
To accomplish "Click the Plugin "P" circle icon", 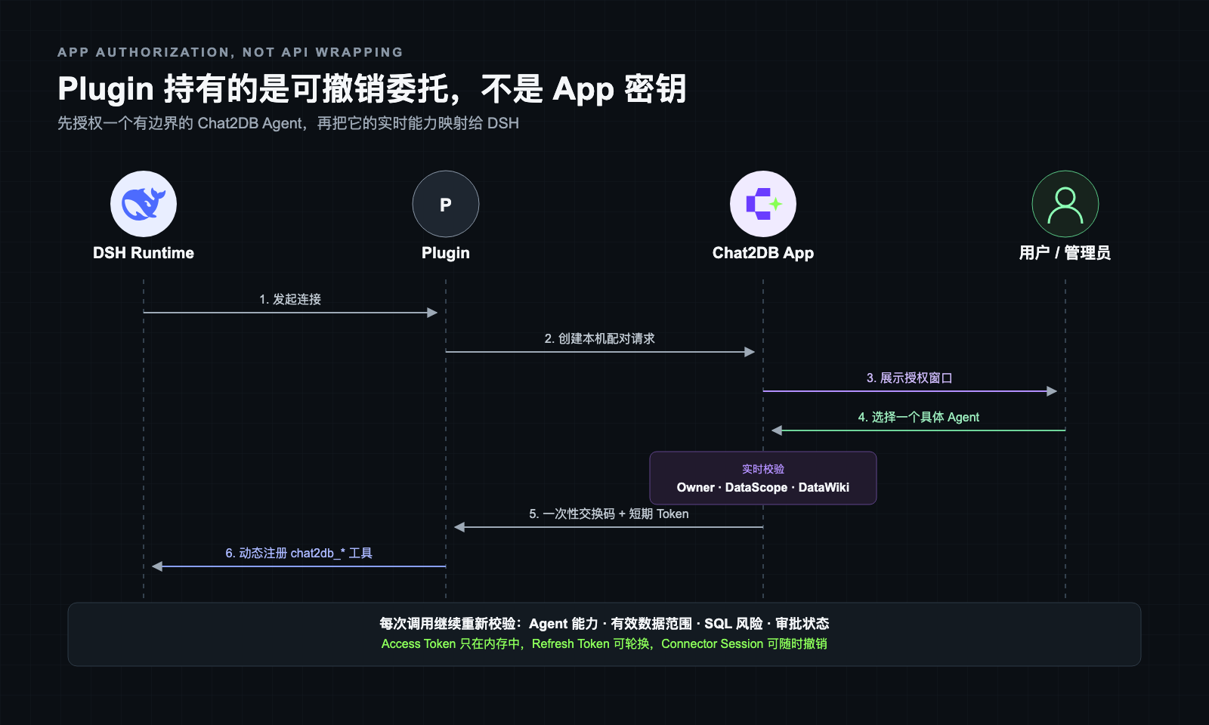I will tap(446, 204).
